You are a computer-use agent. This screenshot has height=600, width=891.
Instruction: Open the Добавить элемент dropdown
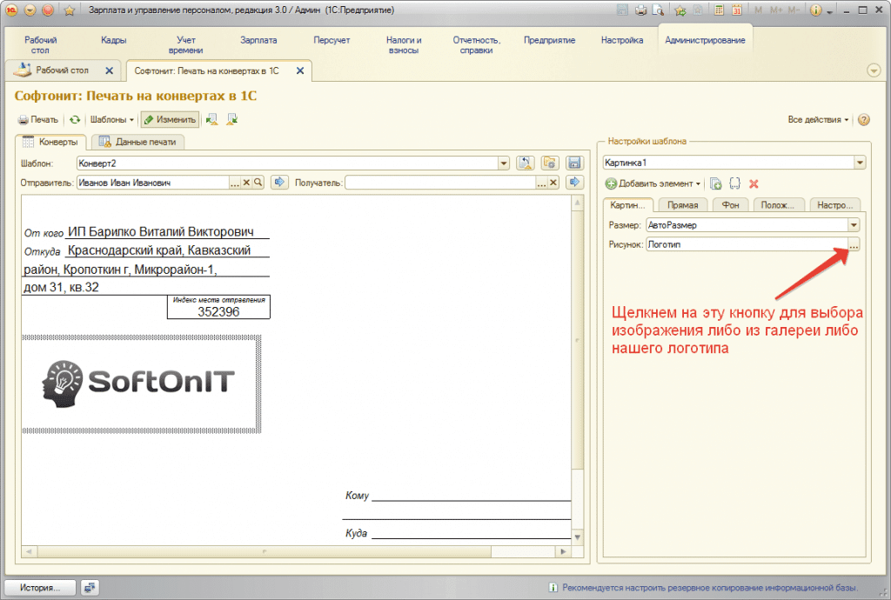point(653,184)
